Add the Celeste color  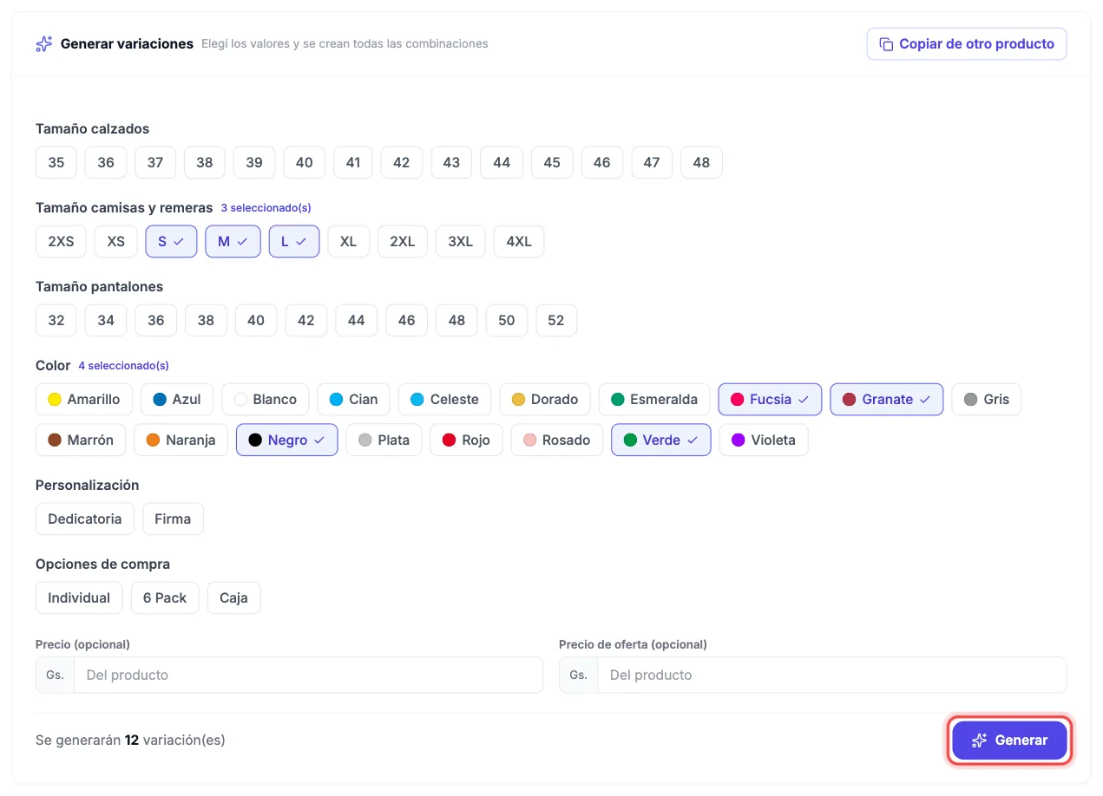444,400
